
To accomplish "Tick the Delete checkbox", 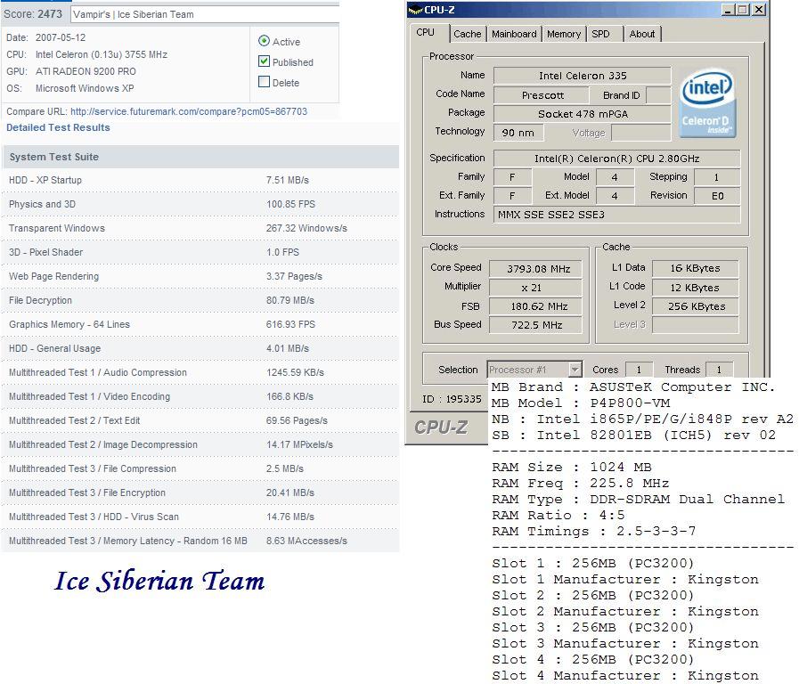I will [x=264, y=81].
